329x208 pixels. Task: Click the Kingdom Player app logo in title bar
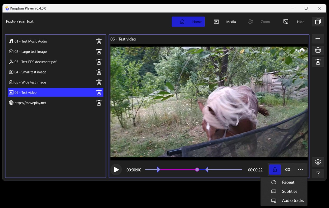[x=7, y=8]
